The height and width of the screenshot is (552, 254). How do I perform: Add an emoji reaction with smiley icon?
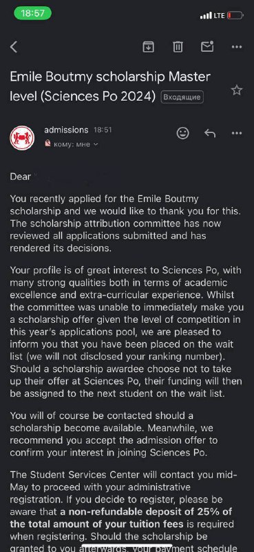182,133
